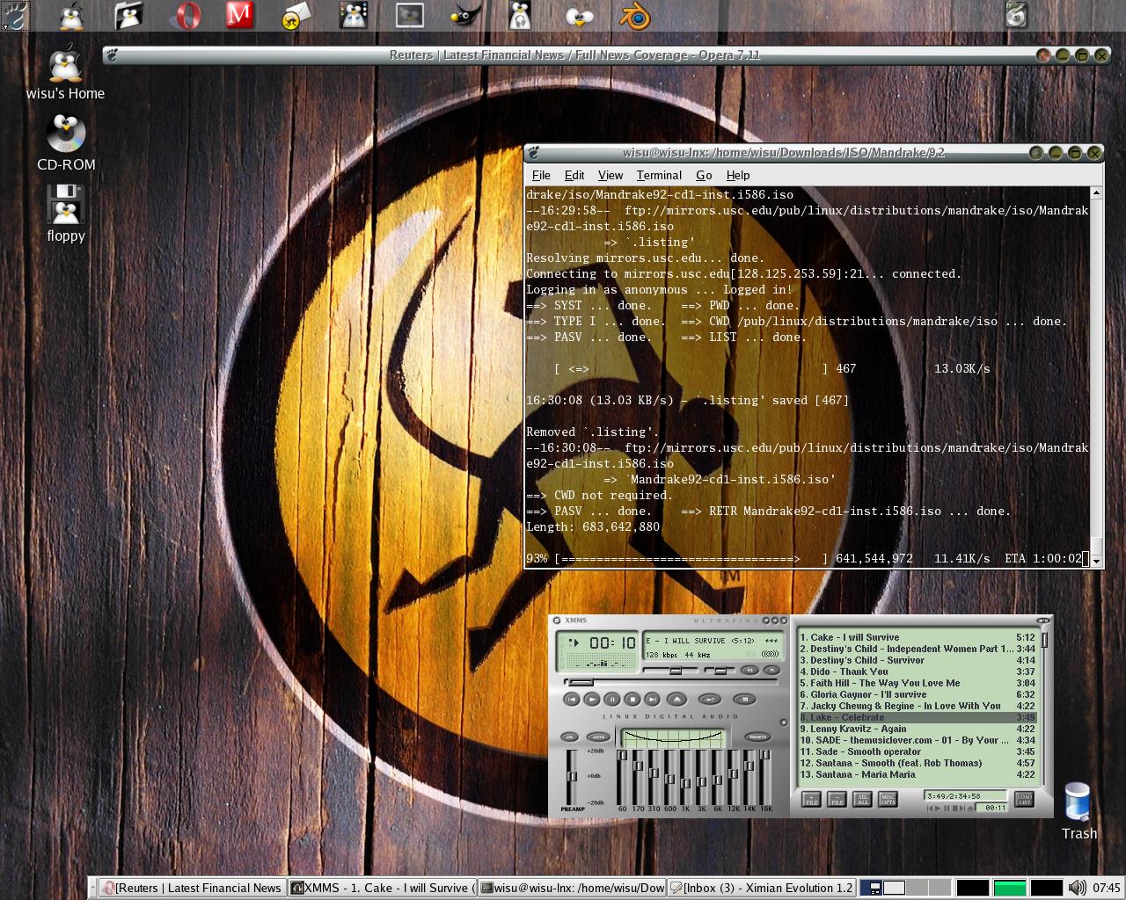This screenshot has width=1126, height=900.
Task: Launch Blender from the top panel
Action: [x=634, y=15]
